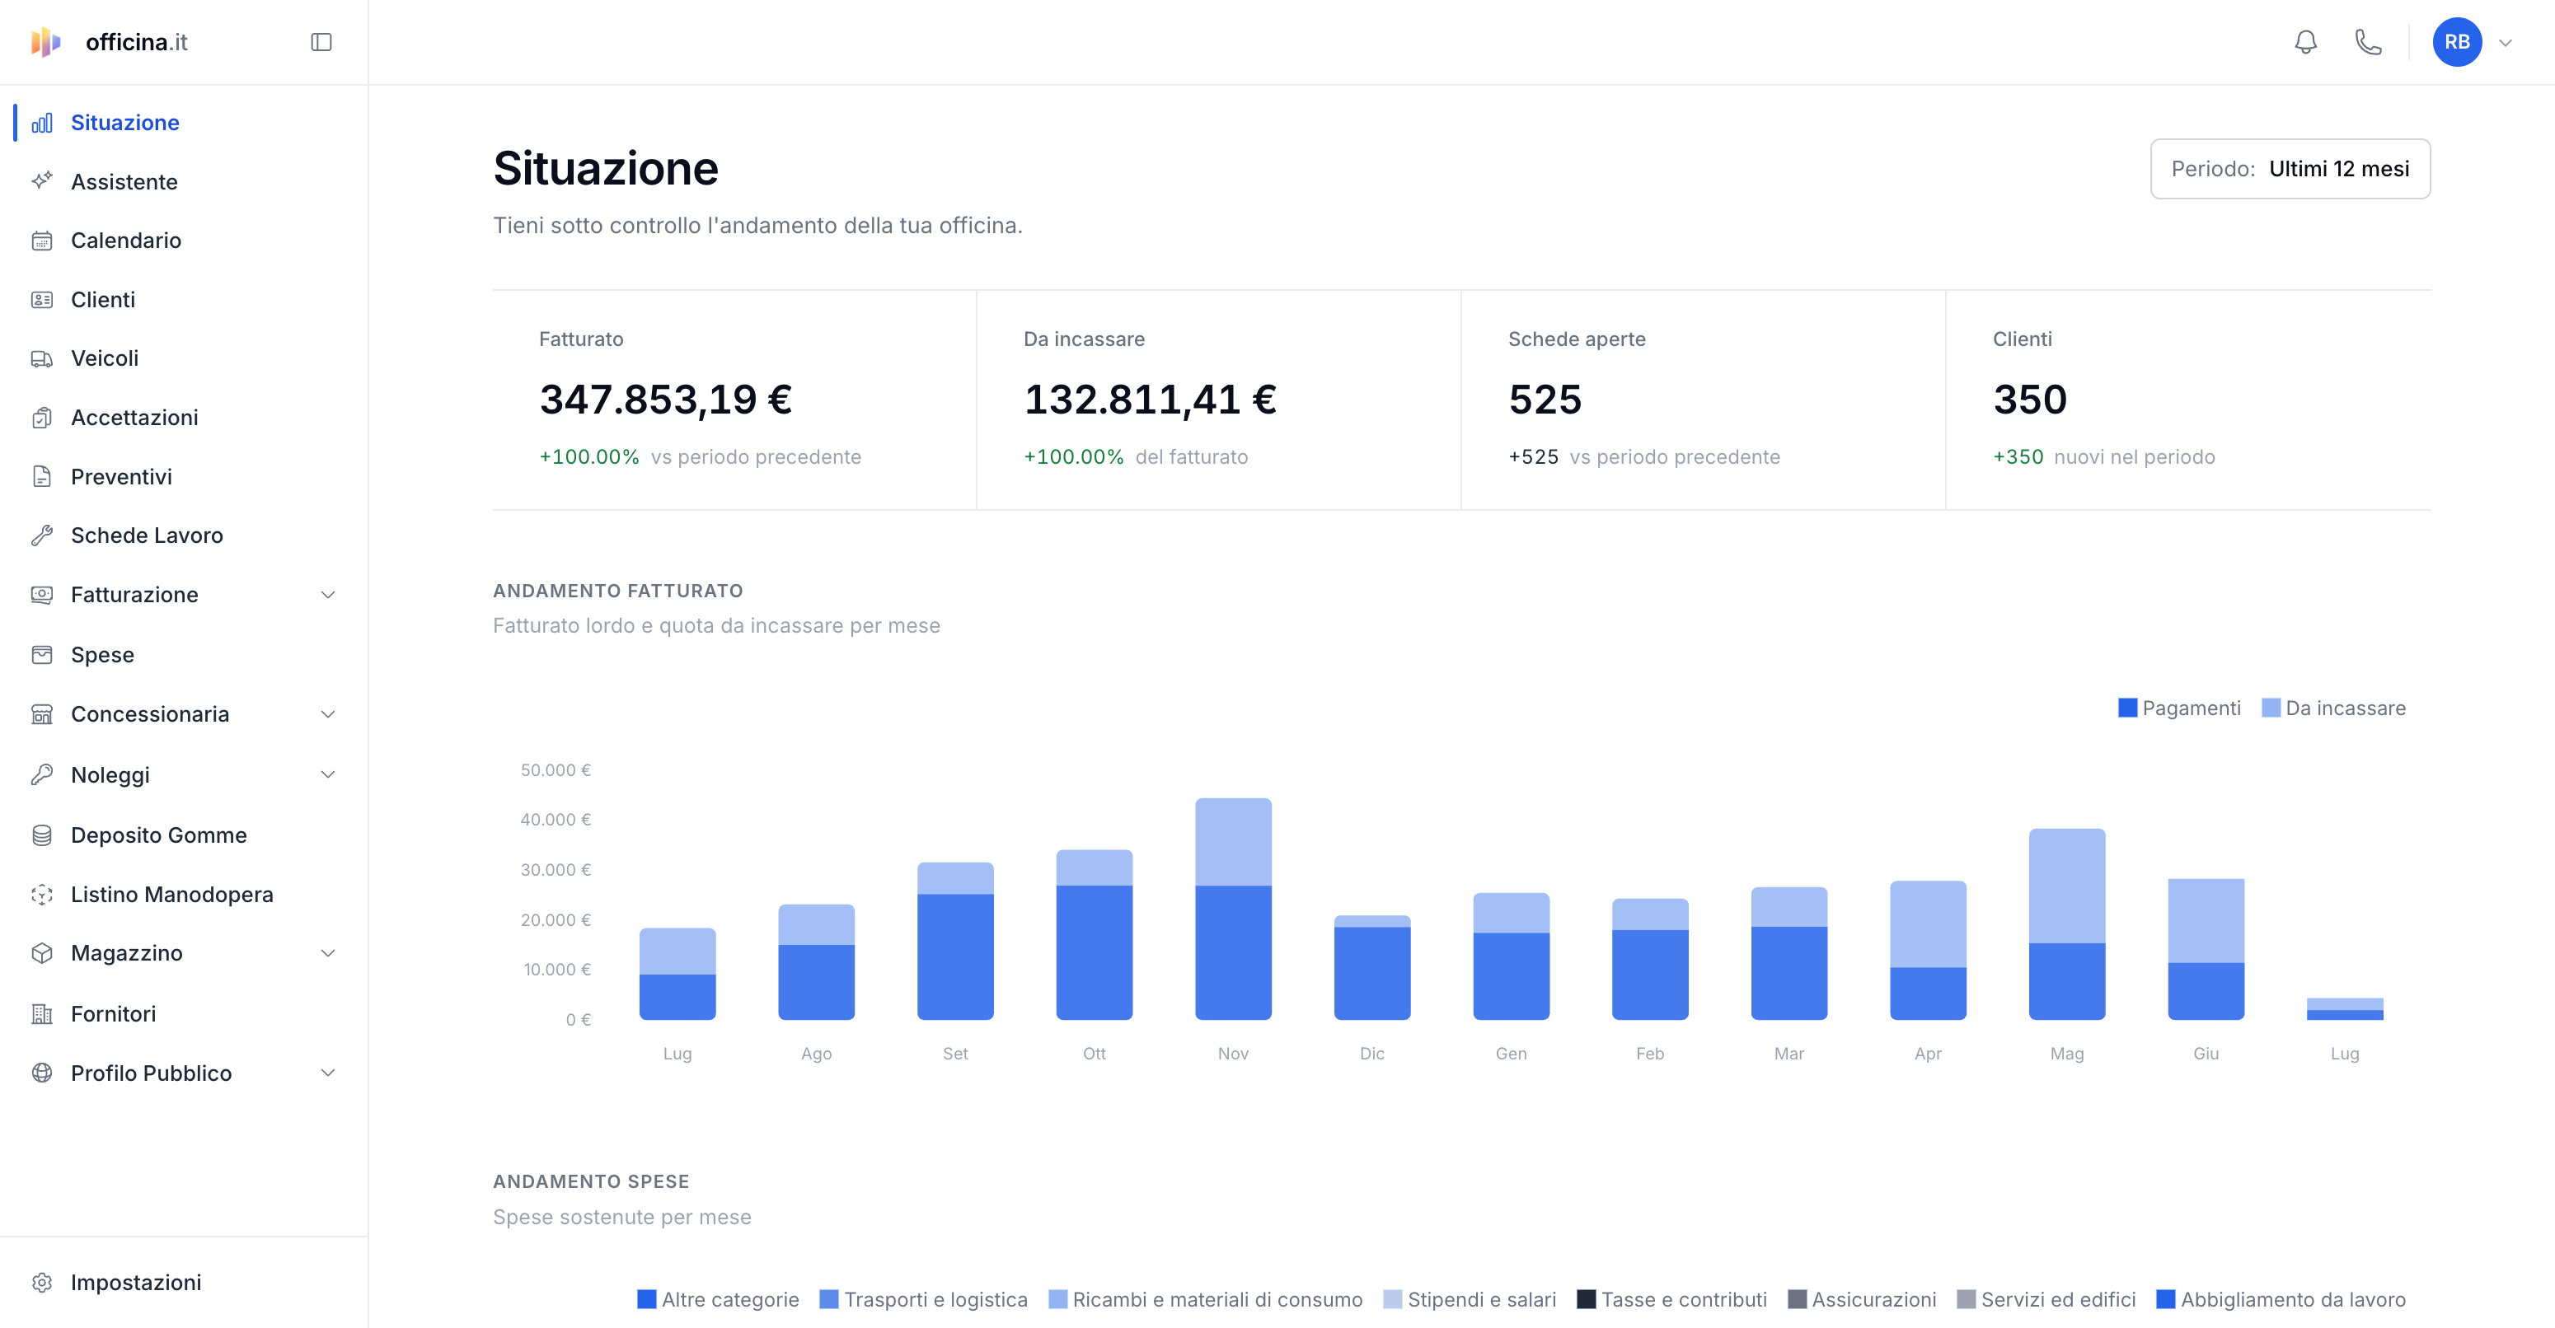The width and height of the screenshot is (2555, 1328).
Task: Open user menu next to RB avatar
Action: pos(2505,42)
